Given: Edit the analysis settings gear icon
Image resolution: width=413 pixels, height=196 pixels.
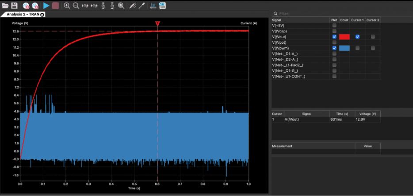Looking at the screenshot, I should 35,6.
